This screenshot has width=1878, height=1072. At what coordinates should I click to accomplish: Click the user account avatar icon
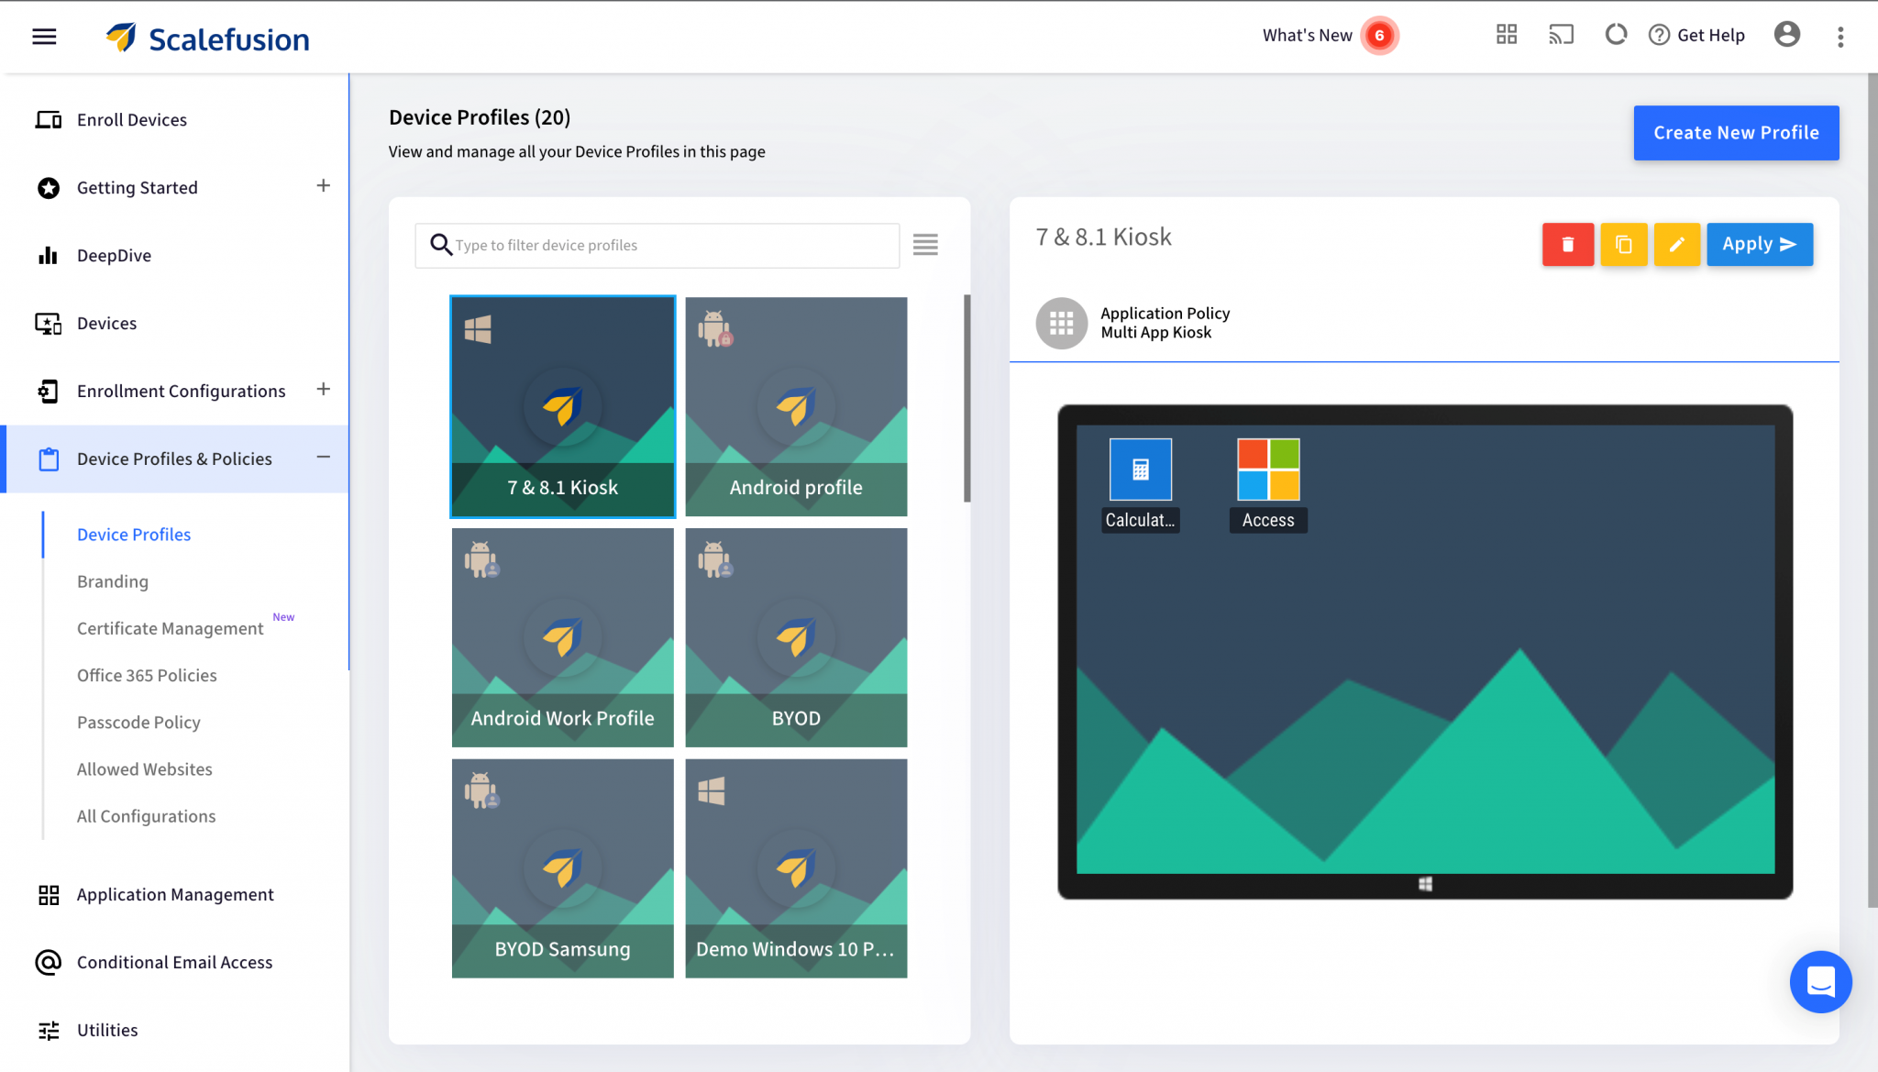1786,35
